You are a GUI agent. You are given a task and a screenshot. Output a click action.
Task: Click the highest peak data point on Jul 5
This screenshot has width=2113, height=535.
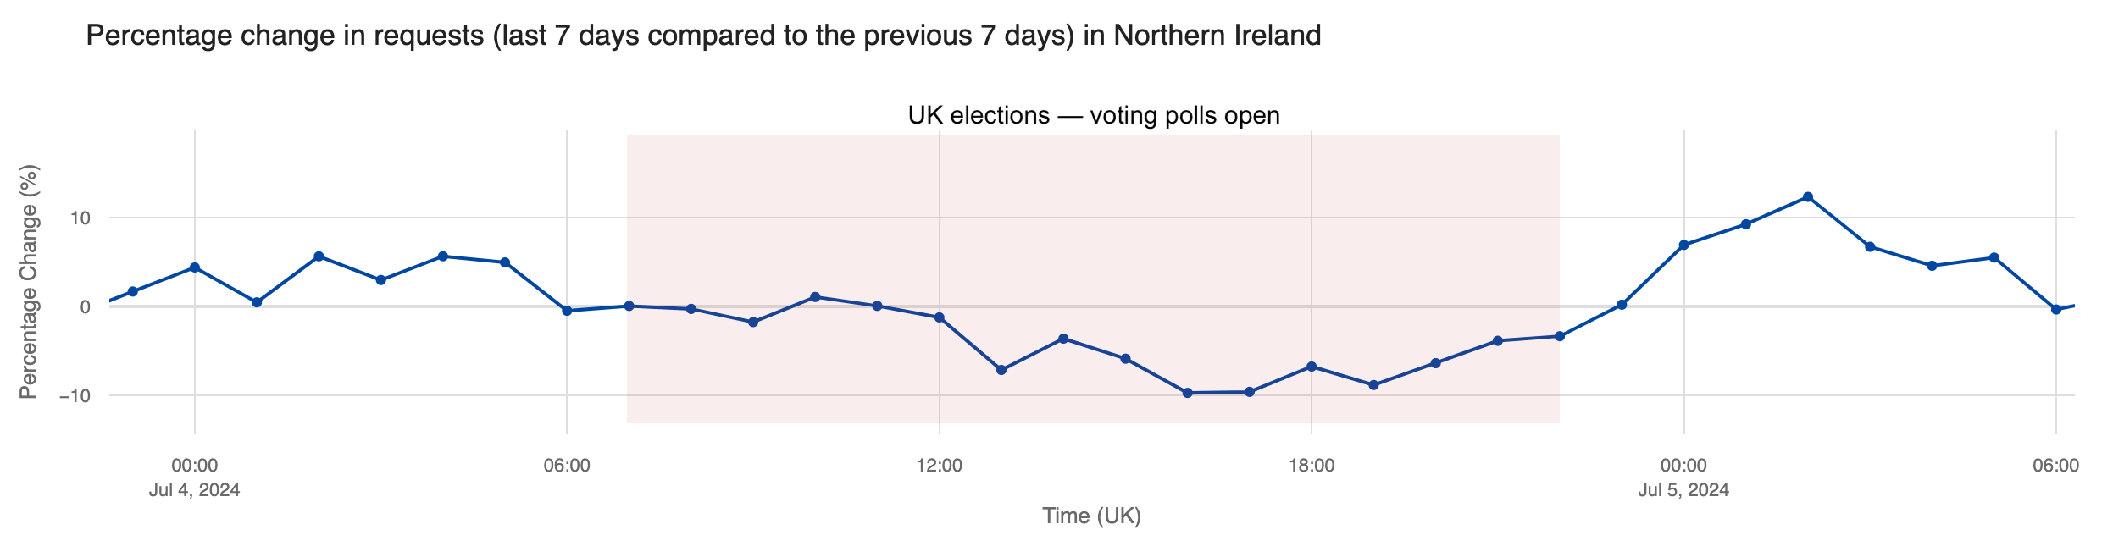point(1807,197)
